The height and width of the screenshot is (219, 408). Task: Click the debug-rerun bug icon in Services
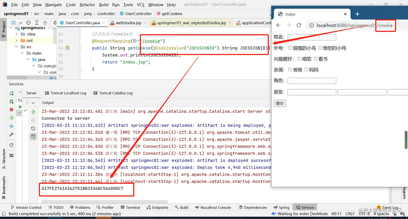pos(11,101)
